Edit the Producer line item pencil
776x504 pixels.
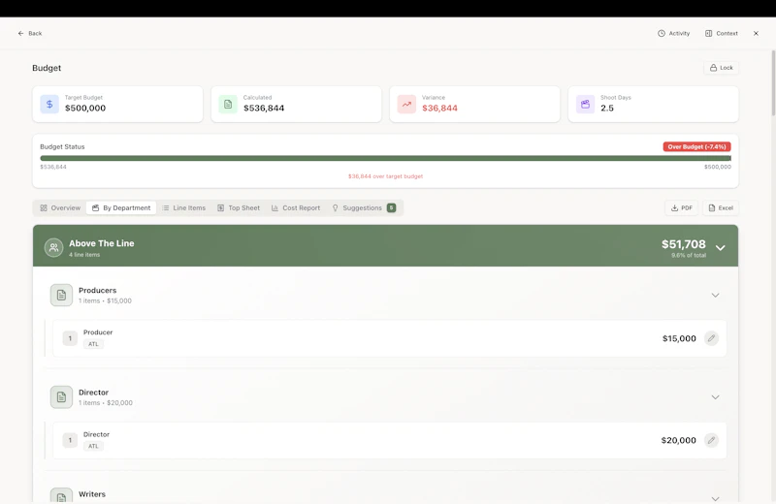click(711, 338)
